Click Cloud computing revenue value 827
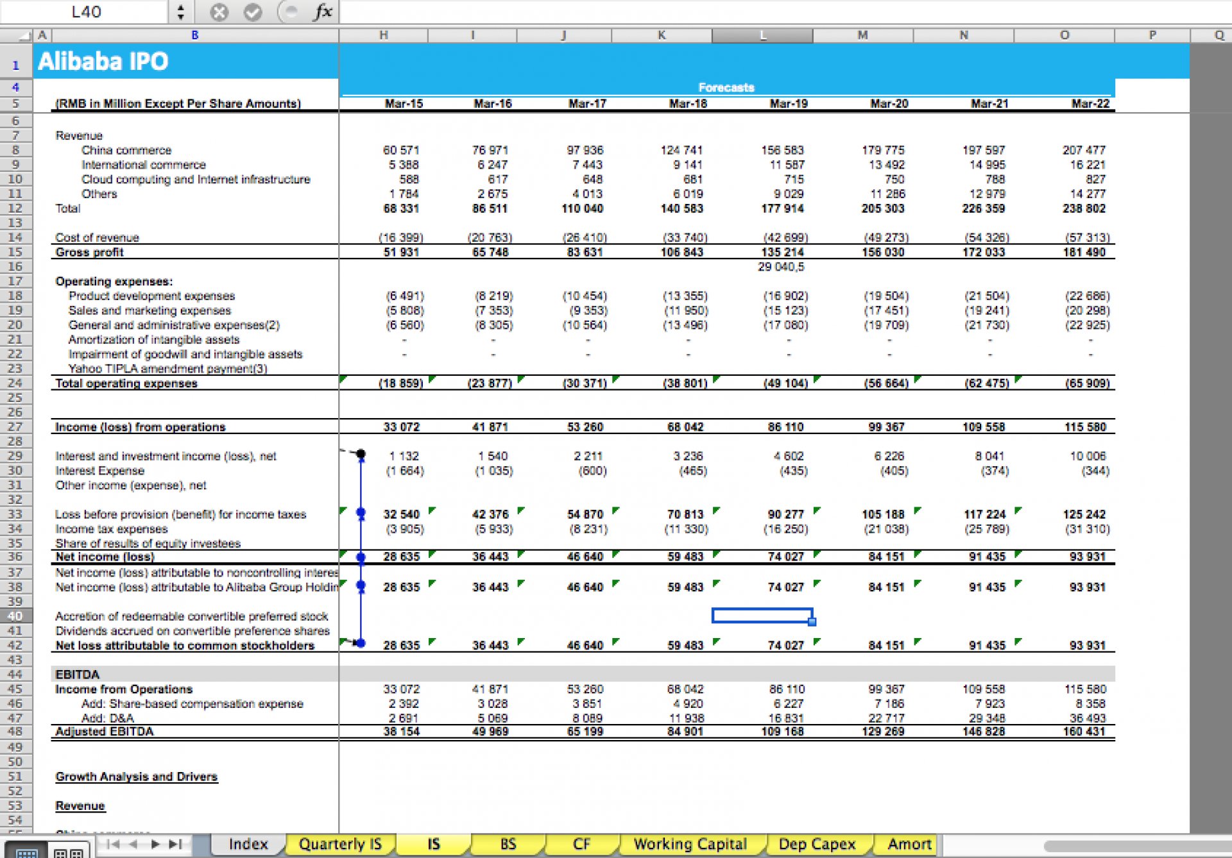Viewport: 1232px width, 858px height. [1095, 180]
